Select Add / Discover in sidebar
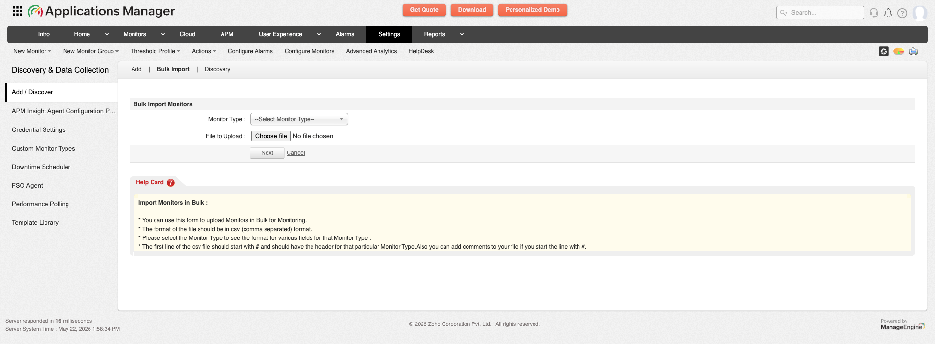This screenshot has width=935, height=344. 62,92
